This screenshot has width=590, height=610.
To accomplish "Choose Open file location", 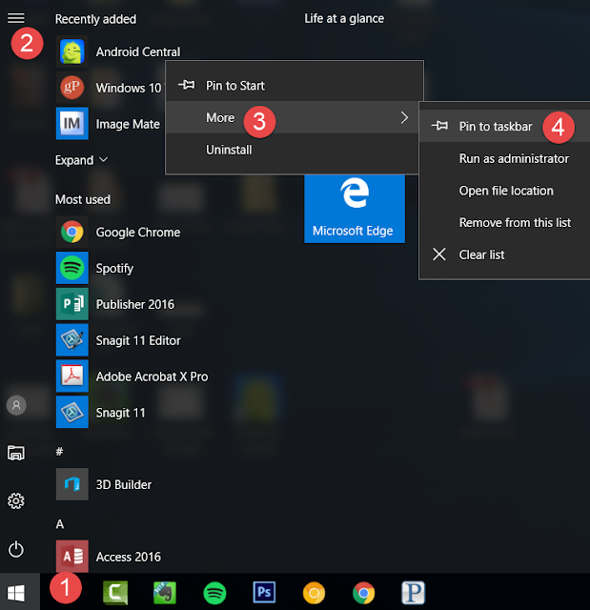I will pyautogui.click(x=504, y=191).
